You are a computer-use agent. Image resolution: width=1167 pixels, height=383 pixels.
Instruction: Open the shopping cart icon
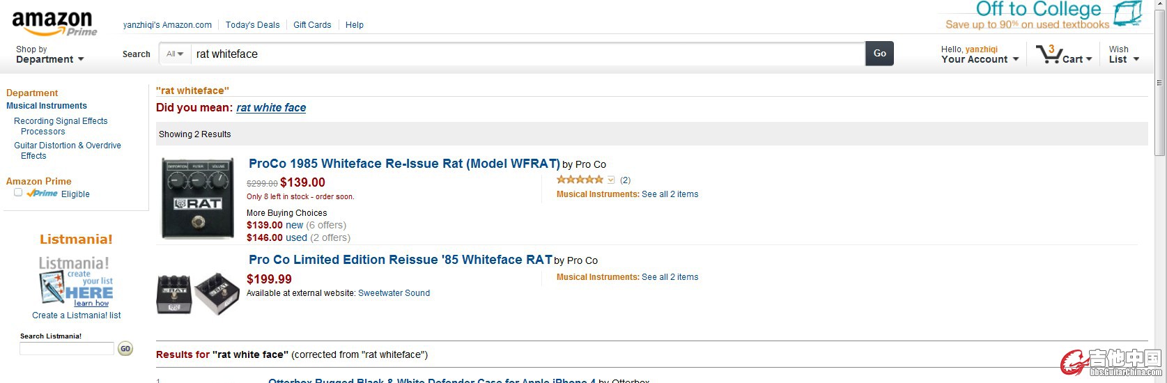click(x=1048, y=54)
